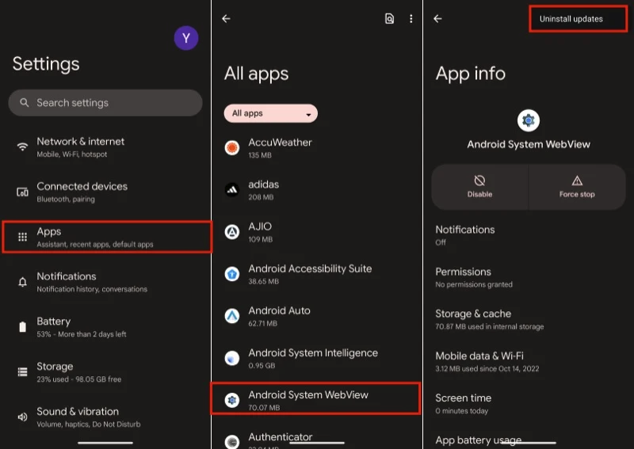
Task: Open Notifications in the Settings list
Action: (105, 282)
